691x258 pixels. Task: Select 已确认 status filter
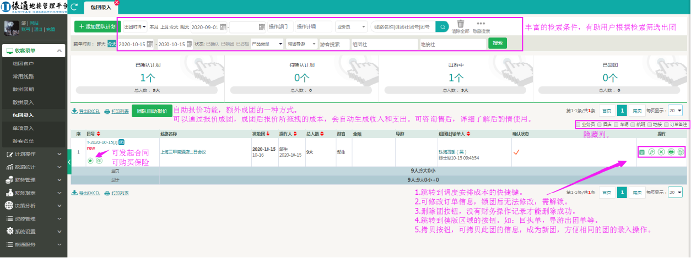coord(213,43)
